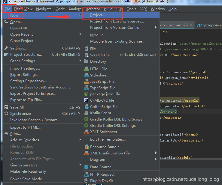Open the Code menu
The width and height of the screenshot is (222, 185).
click(60, 9)
